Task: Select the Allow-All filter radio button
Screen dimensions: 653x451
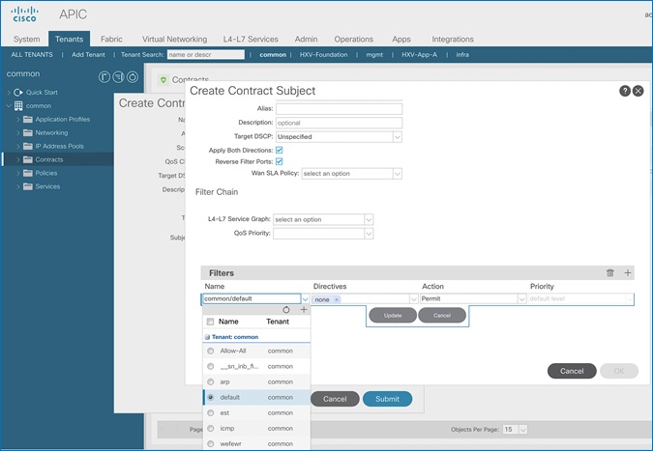Action: [211, 352]
